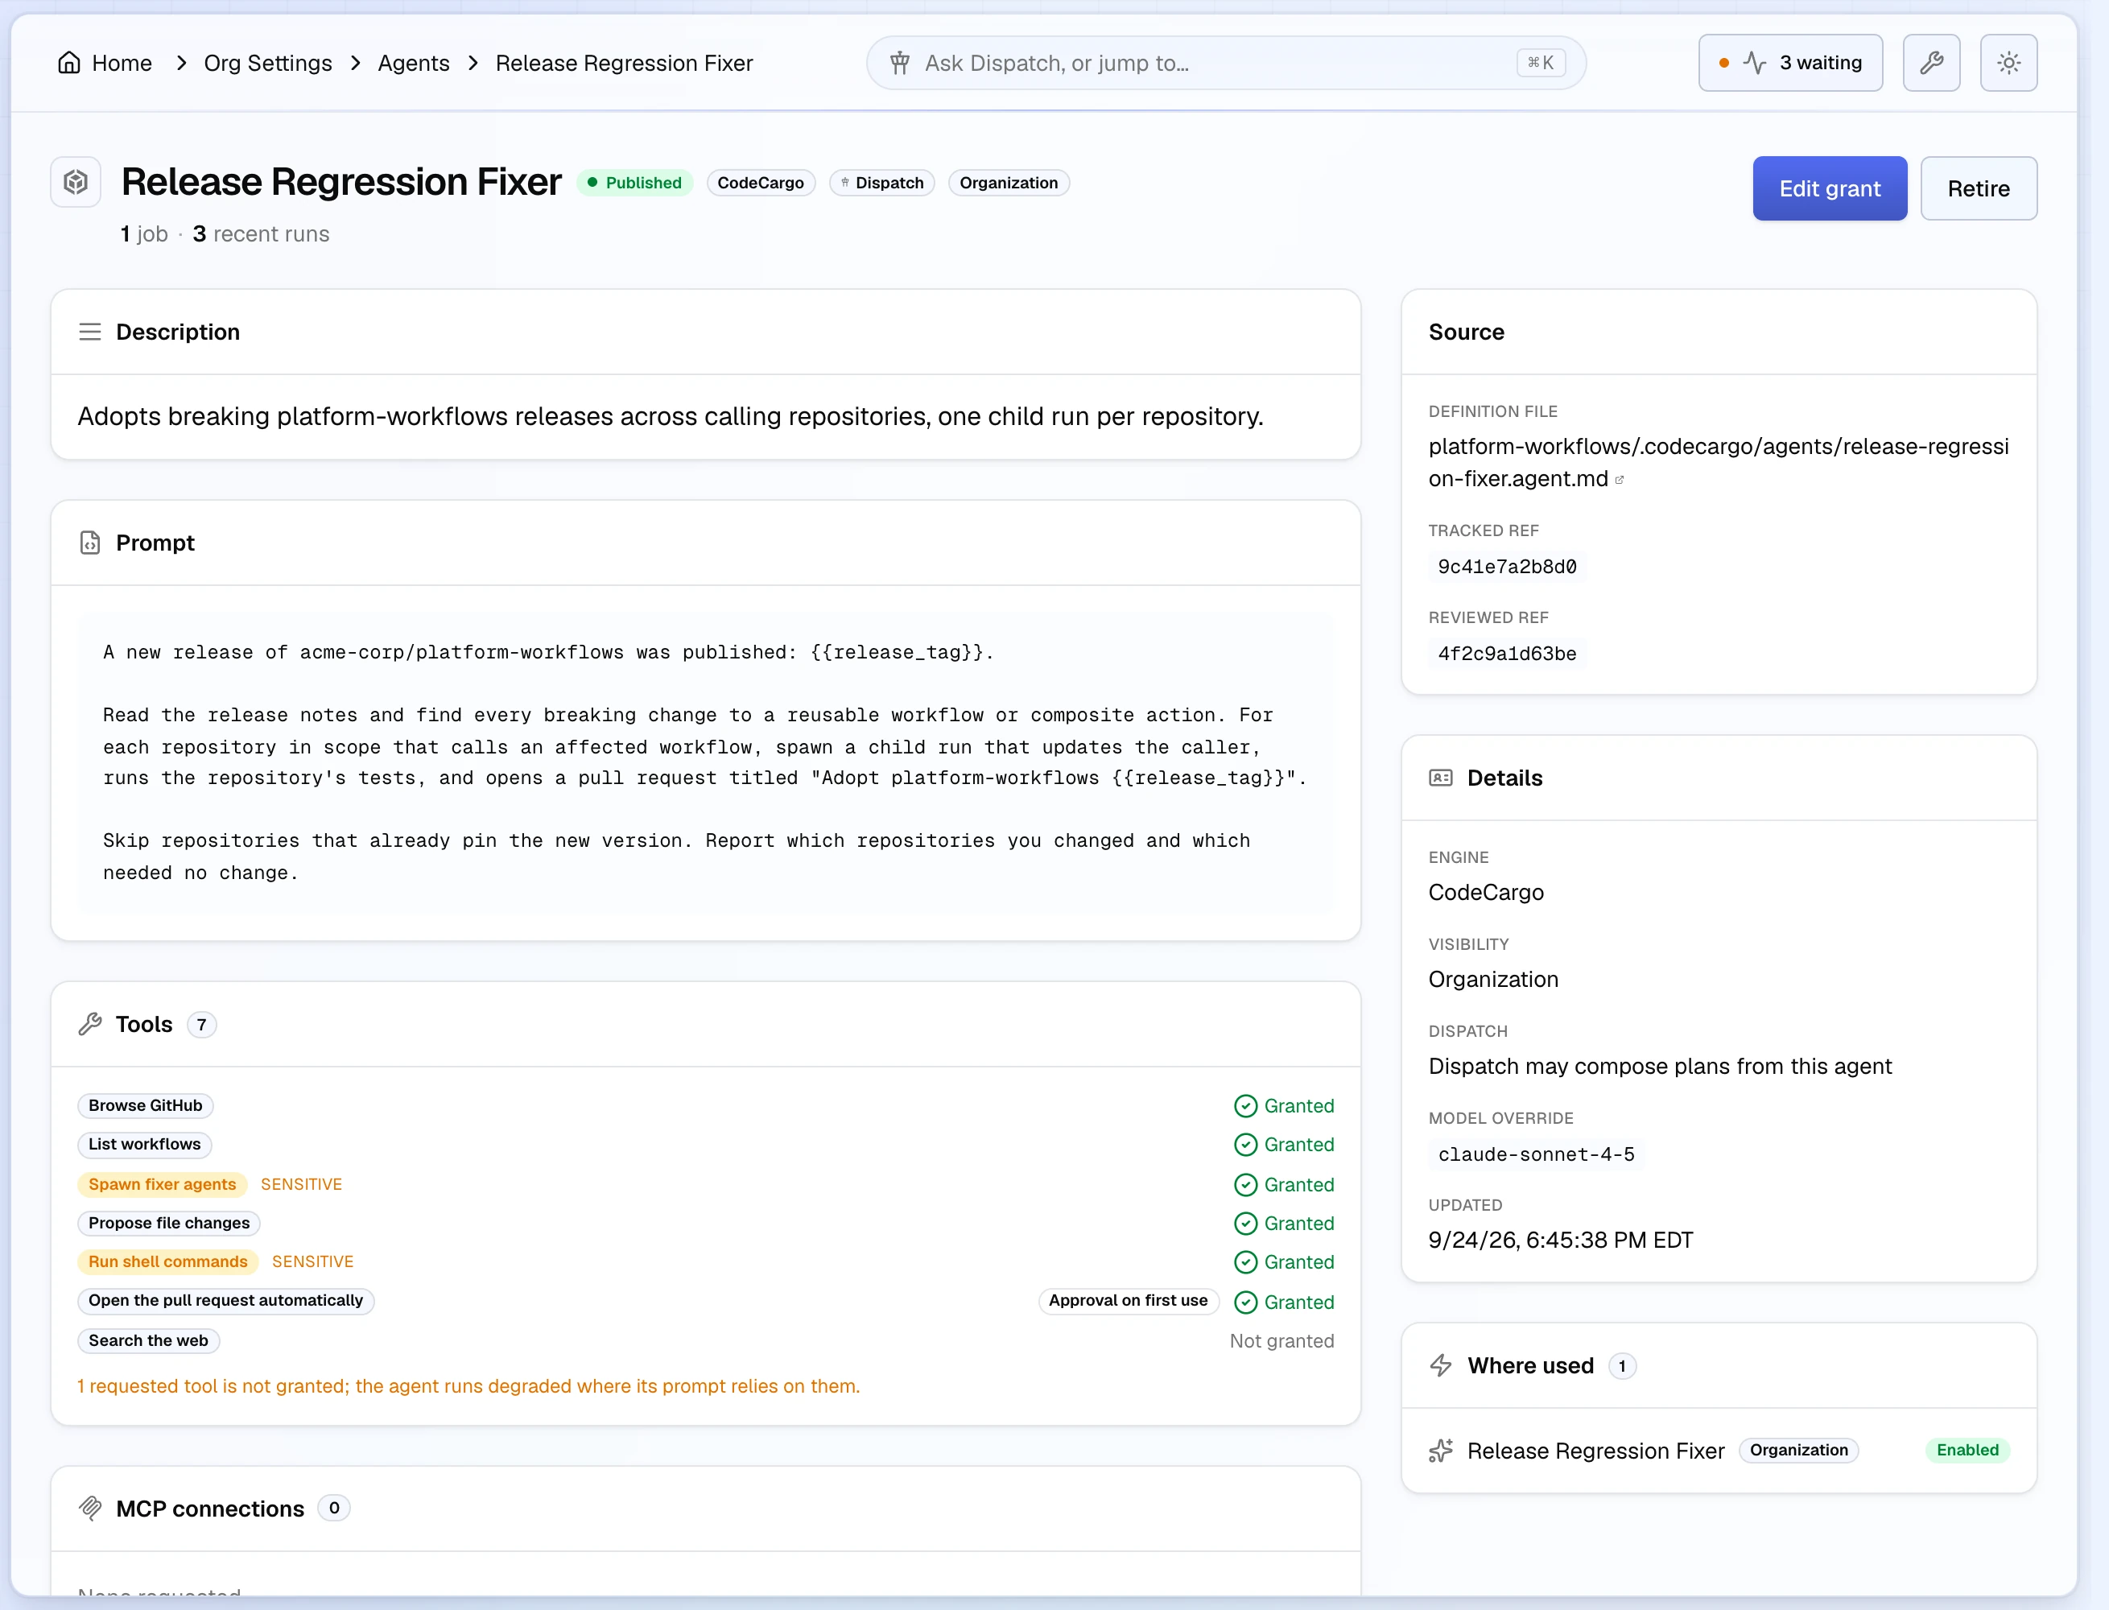Click the Retire button
This screenshot has width=2109, height=1610.
click(x=1978, y=189)
